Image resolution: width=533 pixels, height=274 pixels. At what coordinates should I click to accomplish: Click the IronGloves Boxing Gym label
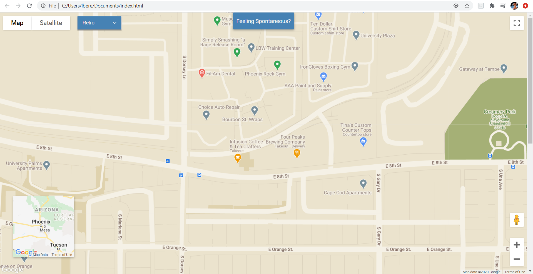pos(325,67)
